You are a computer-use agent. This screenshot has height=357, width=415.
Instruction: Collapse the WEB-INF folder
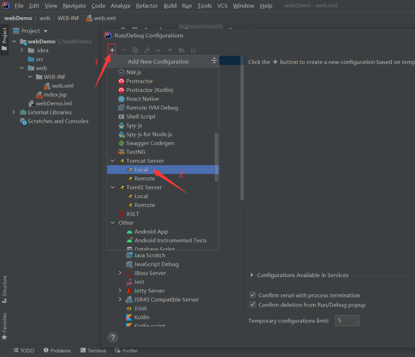30,77
